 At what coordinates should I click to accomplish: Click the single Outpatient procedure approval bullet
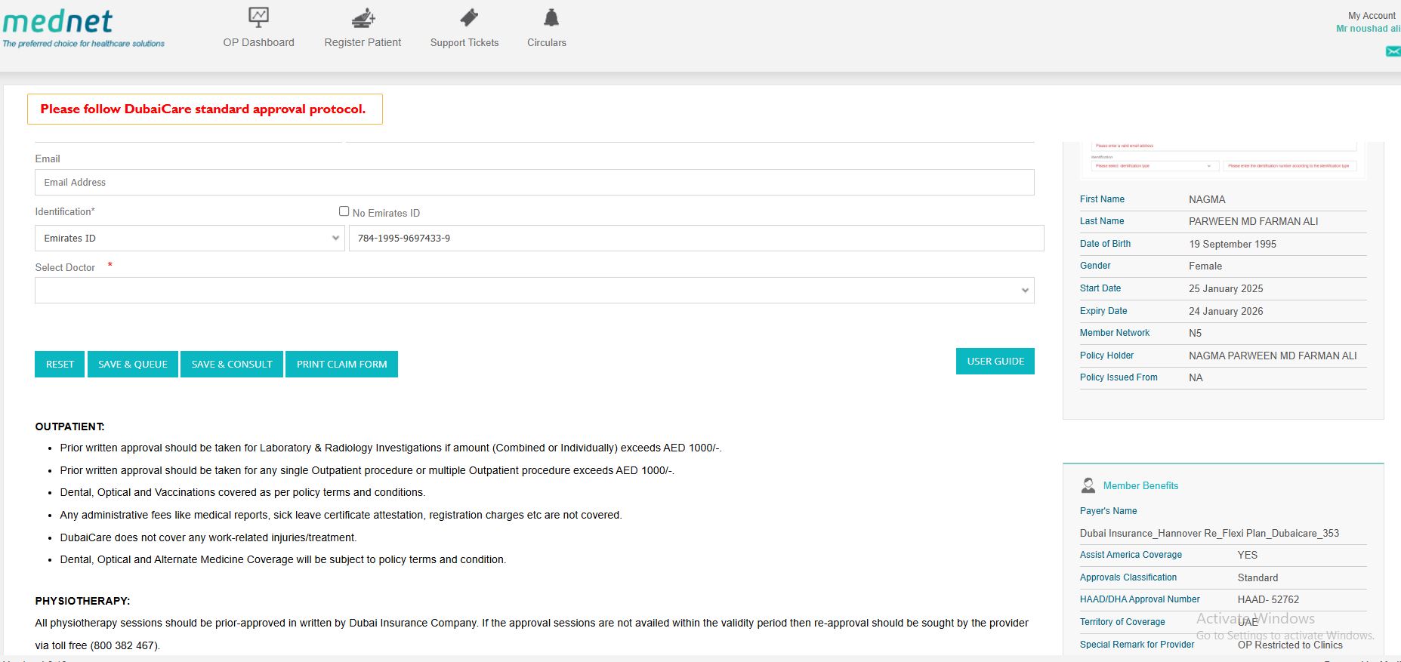367,470
